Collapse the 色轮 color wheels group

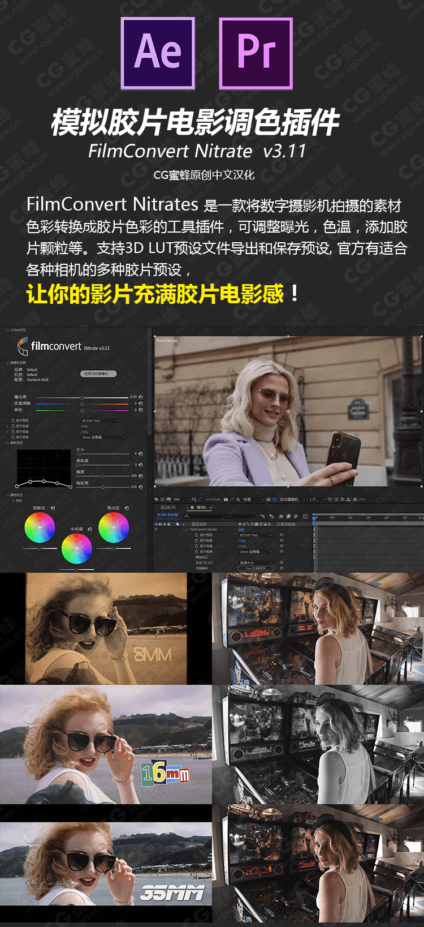pyautogui.click(x=13, y=500)
